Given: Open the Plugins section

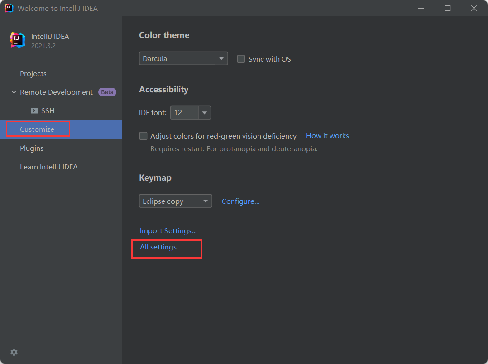Looking at the screenshot, I should pyautogui.click(x=32, y=148).
